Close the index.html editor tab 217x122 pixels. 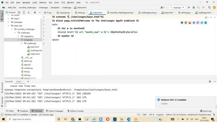(104, 13)
